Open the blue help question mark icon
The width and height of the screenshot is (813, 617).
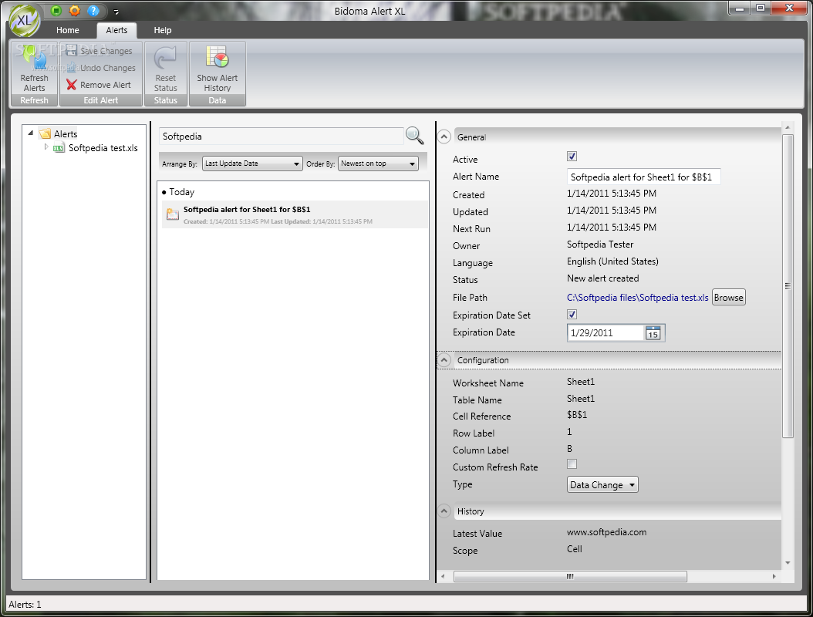click(x=93, y=10)
